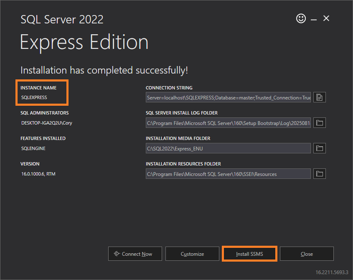Click inside the connection string field
Screen dimensions: 353x280
[228, 97]
